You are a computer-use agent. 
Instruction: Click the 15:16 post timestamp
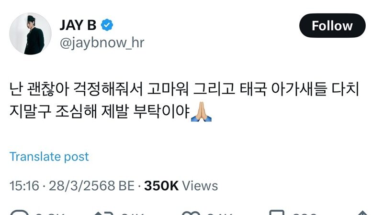pos(24,186)
